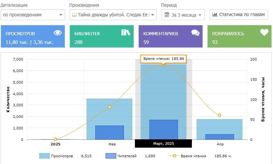
Task: Click the book icon in Произведения field
Action: pos(74,15)
